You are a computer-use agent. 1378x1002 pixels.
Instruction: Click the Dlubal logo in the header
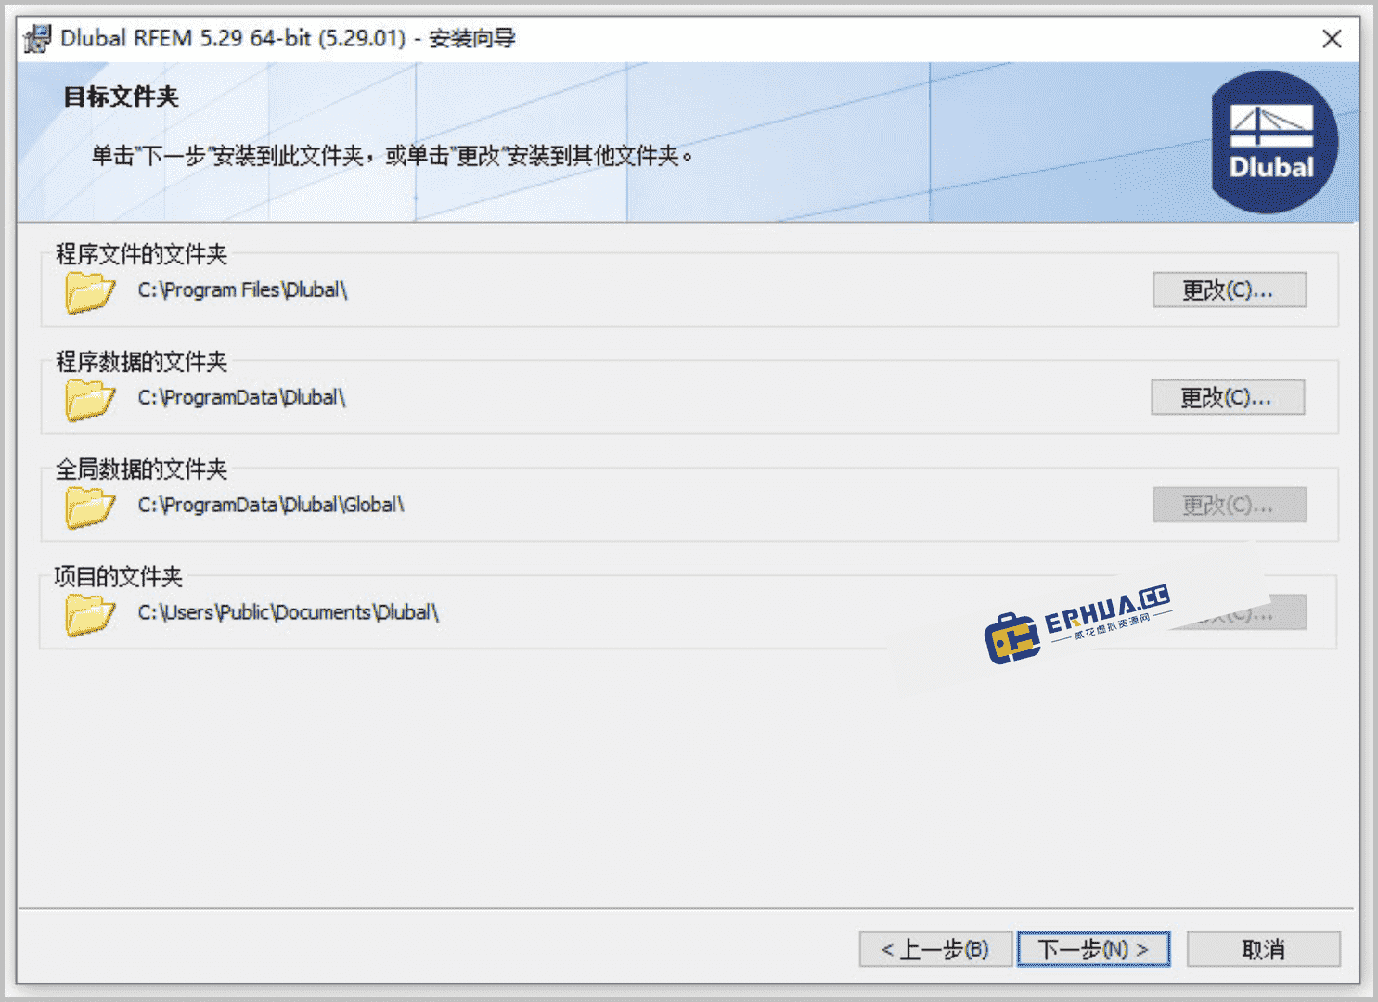(1273, 143)
